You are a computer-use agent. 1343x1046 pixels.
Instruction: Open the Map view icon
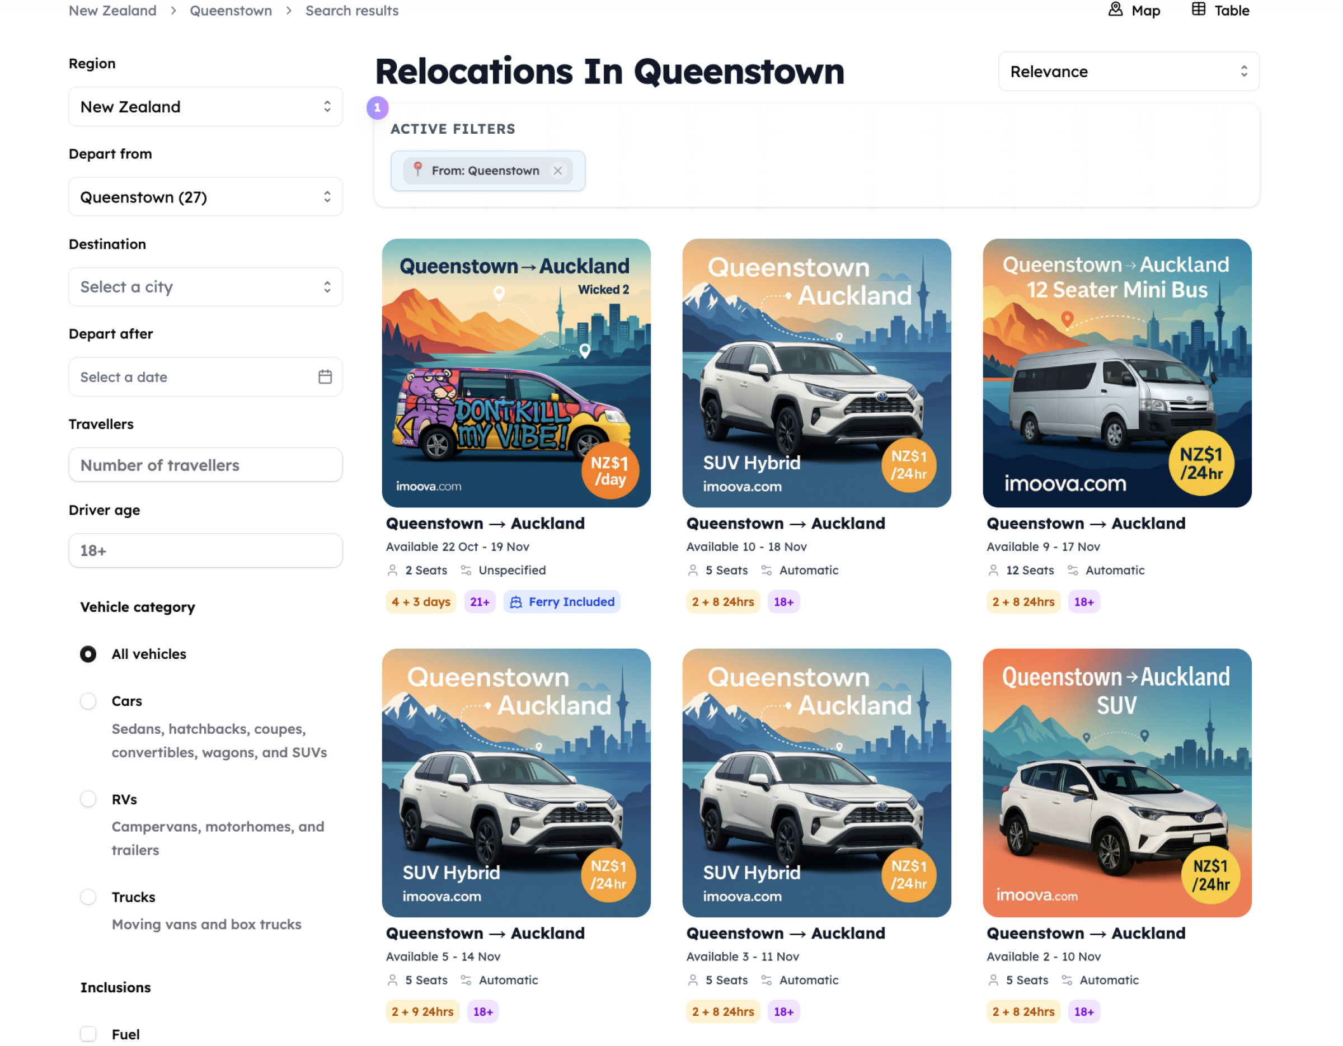point(1115,10)
